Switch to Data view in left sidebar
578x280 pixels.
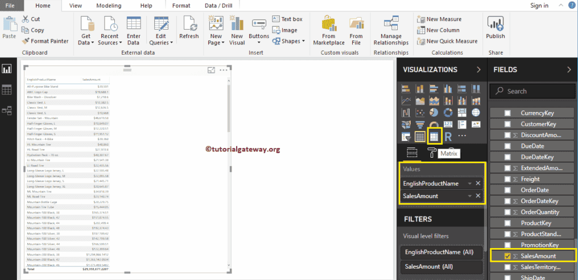7,89
